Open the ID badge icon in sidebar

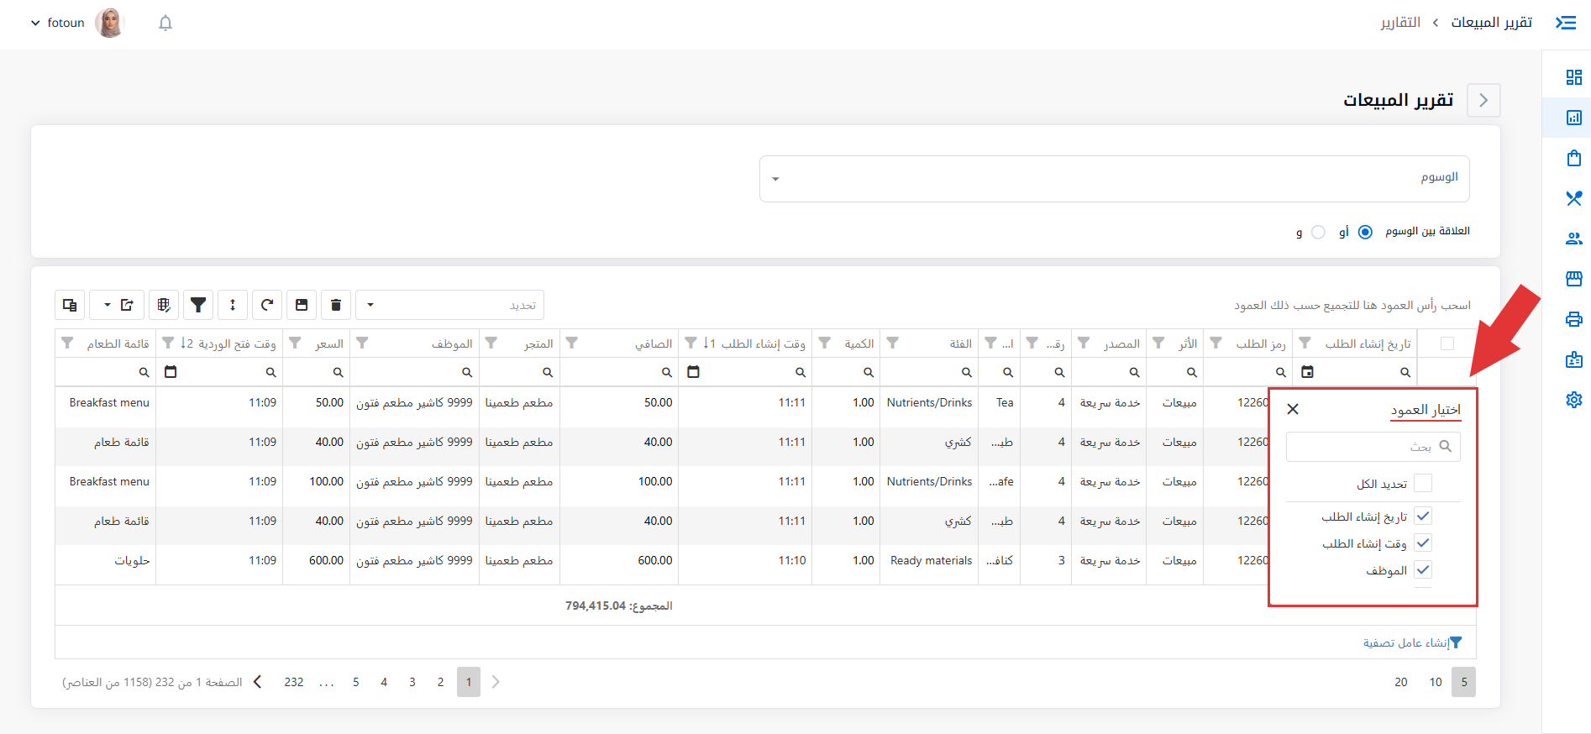pyautogui.click(x=1574, y=359)
